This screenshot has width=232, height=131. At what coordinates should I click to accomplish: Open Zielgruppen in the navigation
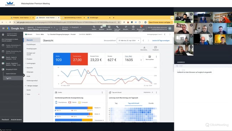point(30,72)
